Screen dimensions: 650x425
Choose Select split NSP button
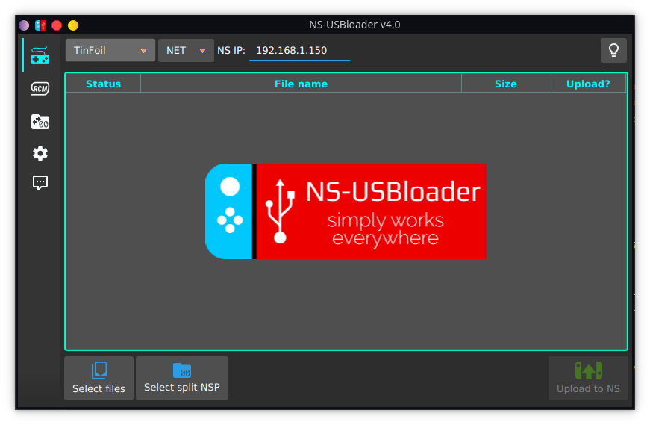coord(182,378)
